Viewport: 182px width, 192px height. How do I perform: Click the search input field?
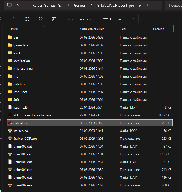pos(174,5)
